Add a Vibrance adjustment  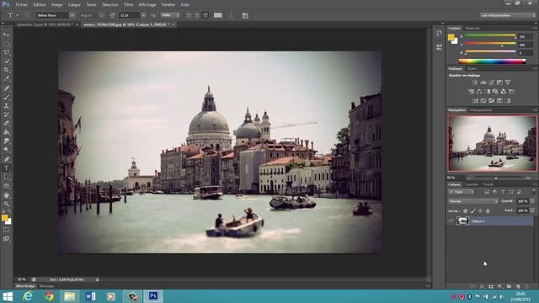tap(508, 82)
